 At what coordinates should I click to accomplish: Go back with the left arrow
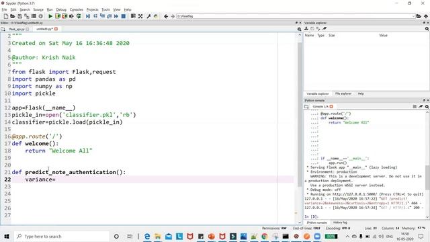(166, 16)
